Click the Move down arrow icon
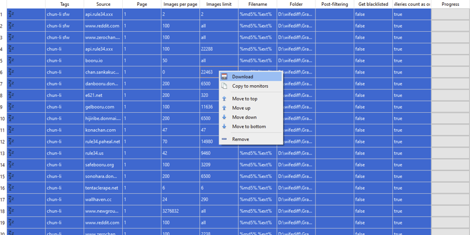The width and height of the screenshot is (470, 235). click(224, 117)
